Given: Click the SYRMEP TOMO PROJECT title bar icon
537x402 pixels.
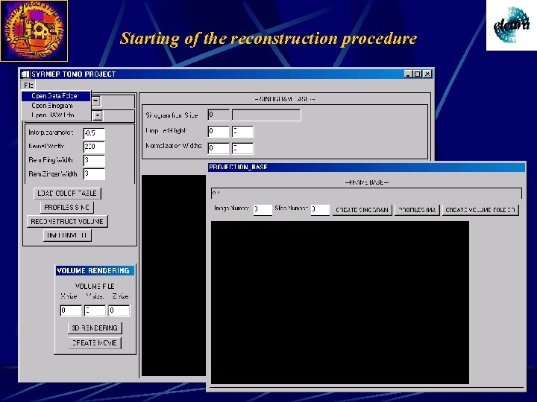Looking at the screenshot, I should (x=25, y=74).
